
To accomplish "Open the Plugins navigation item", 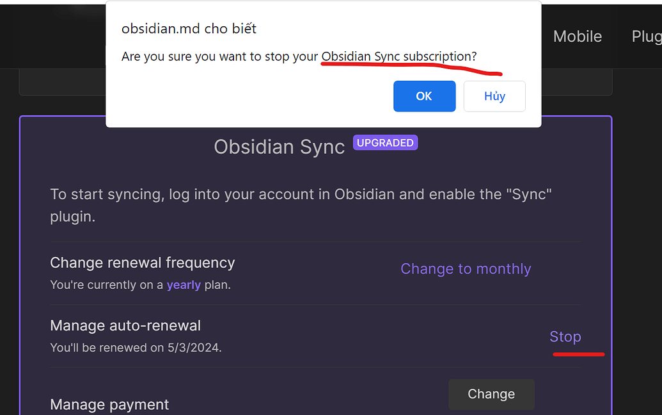I will (648, 37).
